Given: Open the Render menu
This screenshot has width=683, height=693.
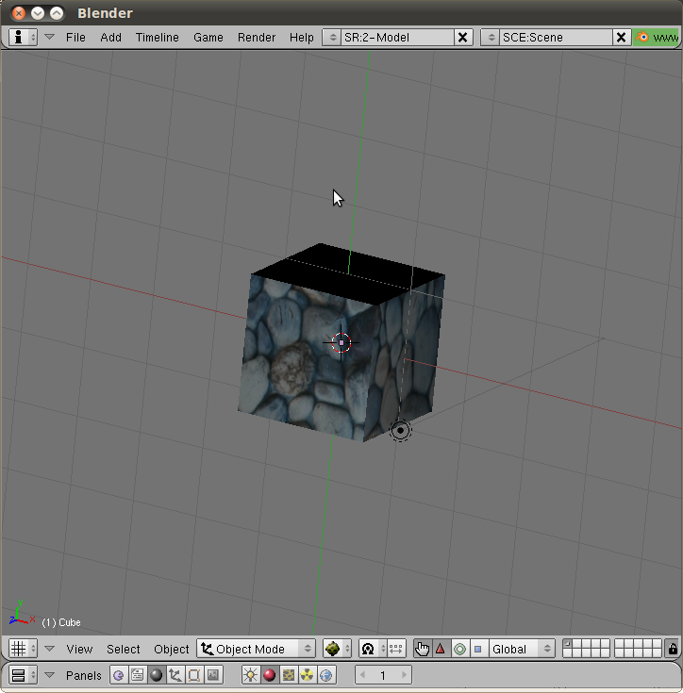Looking at the screenshot, I should coord(257,37).
